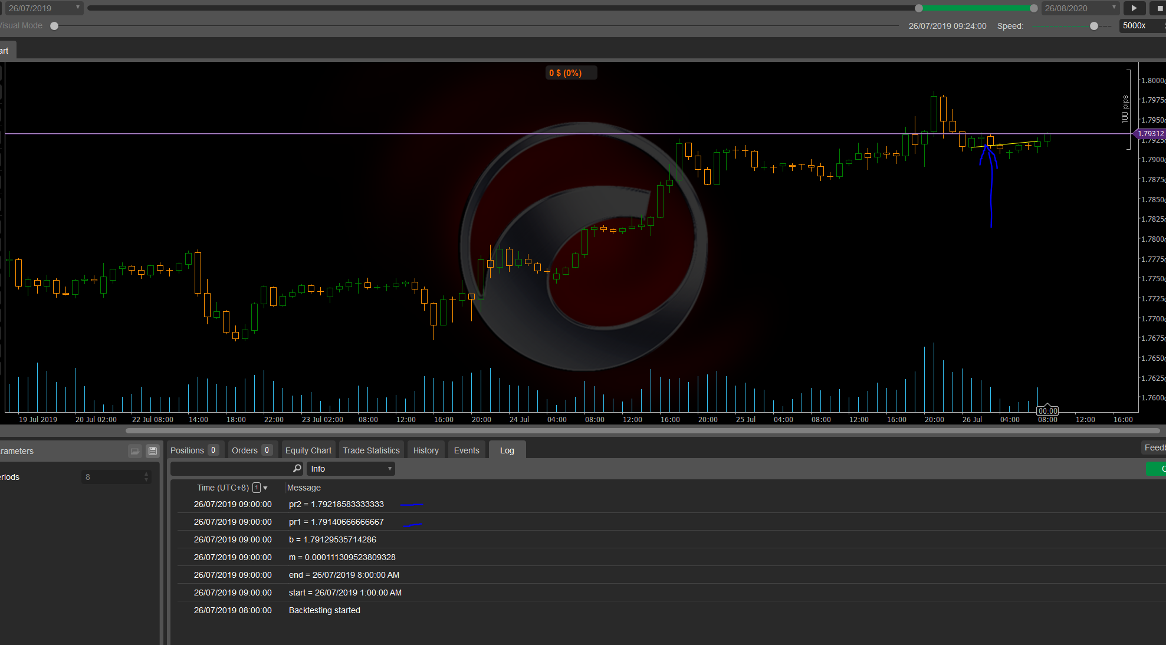Open the Trade Statistics tab
The image size is (1166, 645).
tap(371, 450)
